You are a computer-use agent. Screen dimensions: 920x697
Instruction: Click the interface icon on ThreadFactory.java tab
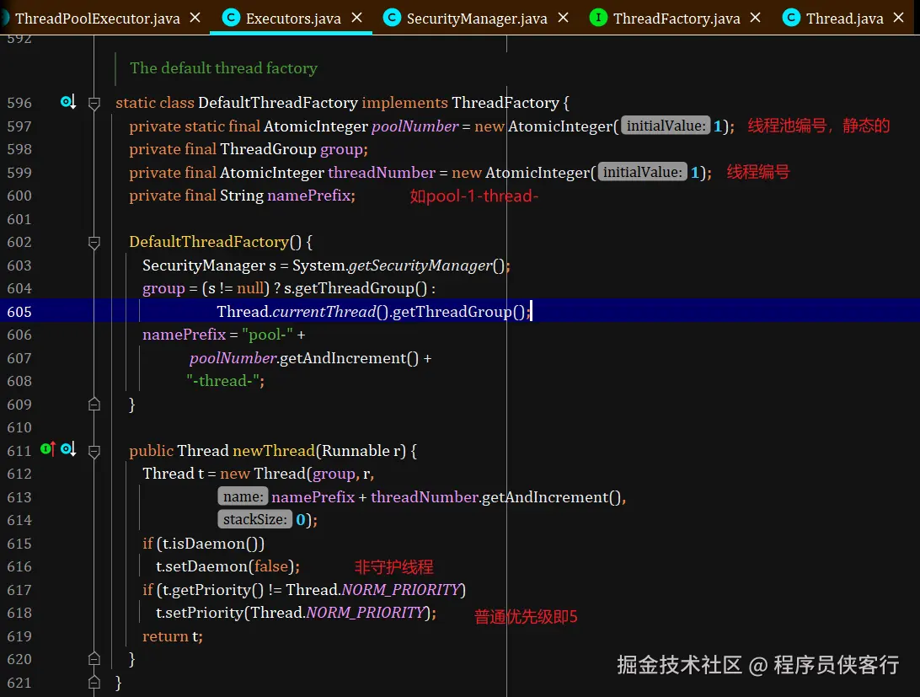pyautogui.click(x=598, y=19)
